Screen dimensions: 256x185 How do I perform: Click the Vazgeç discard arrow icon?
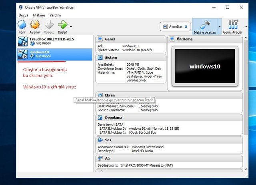tap(49, 24)
